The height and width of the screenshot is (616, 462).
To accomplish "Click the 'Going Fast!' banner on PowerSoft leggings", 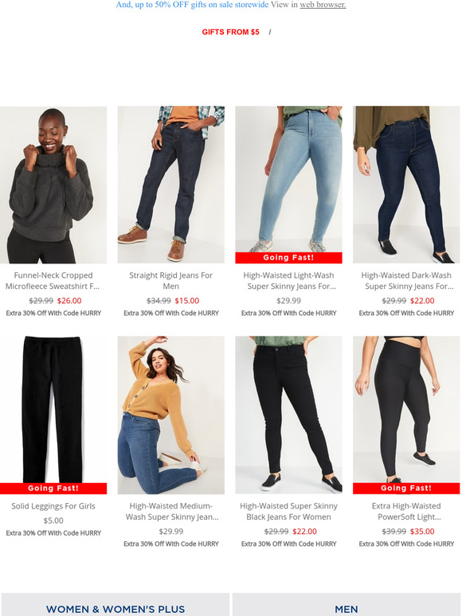I will coord(406,489).
